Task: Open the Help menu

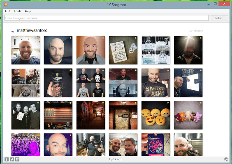Action: (28, 11)
